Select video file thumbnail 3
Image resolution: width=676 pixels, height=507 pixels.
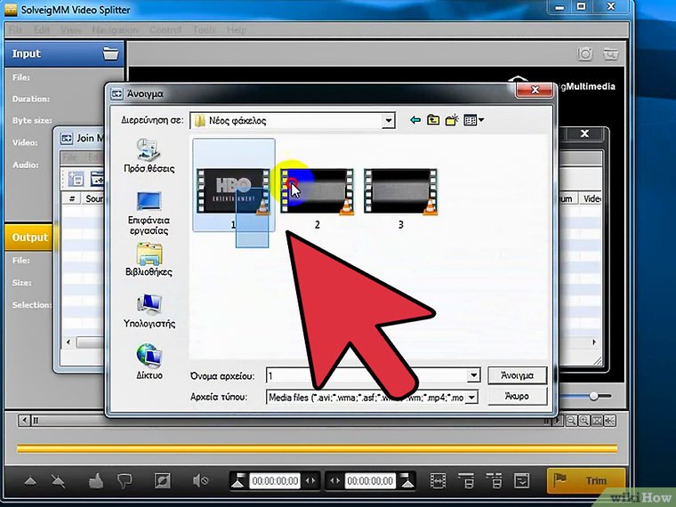tap(400, 192)
